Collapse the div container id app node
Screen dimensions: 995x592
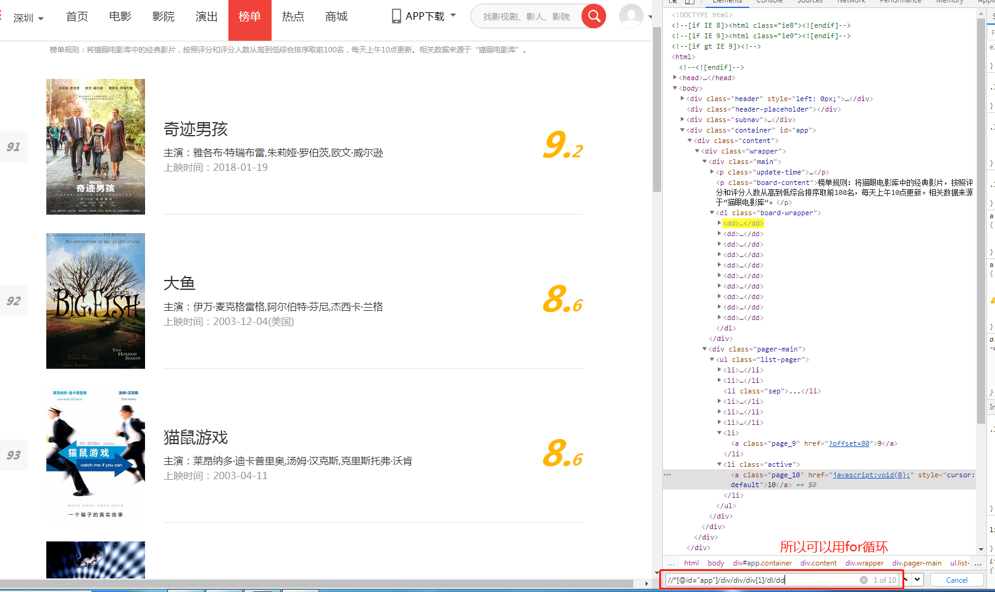(x=683, y=130)
